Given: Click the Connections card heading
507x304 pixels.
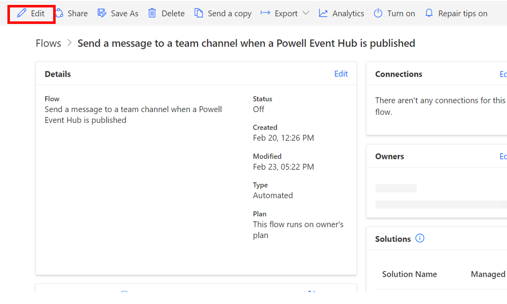Looking at the screenshot, I should pos(399,74).
